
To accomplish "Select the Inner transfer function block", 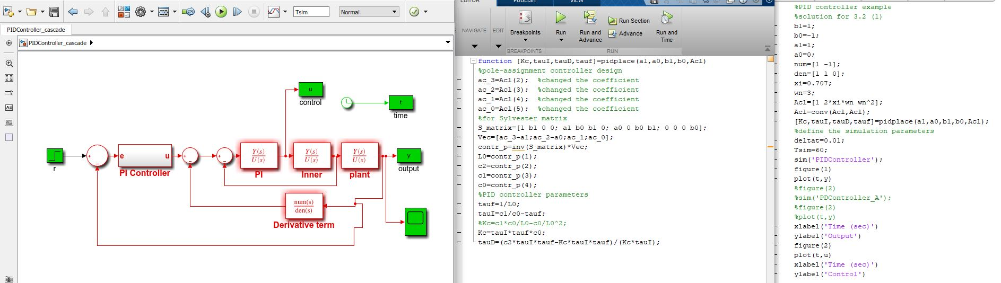I will coord(311,156).
